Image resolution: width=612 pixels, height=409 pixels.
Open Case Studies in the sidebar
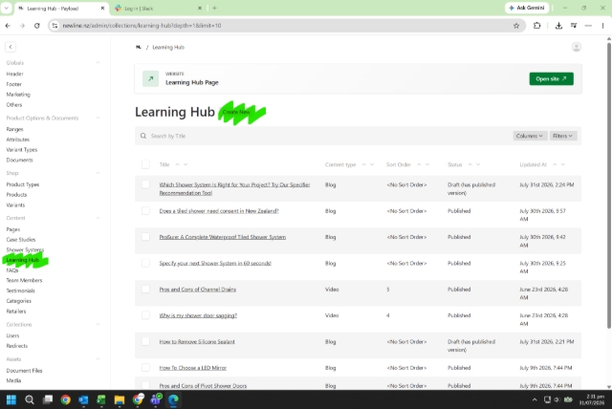(x=21, y=240)
